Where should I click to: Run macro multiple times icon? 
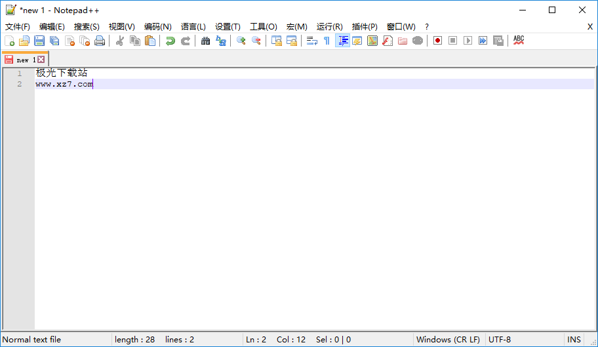(483, 41)
